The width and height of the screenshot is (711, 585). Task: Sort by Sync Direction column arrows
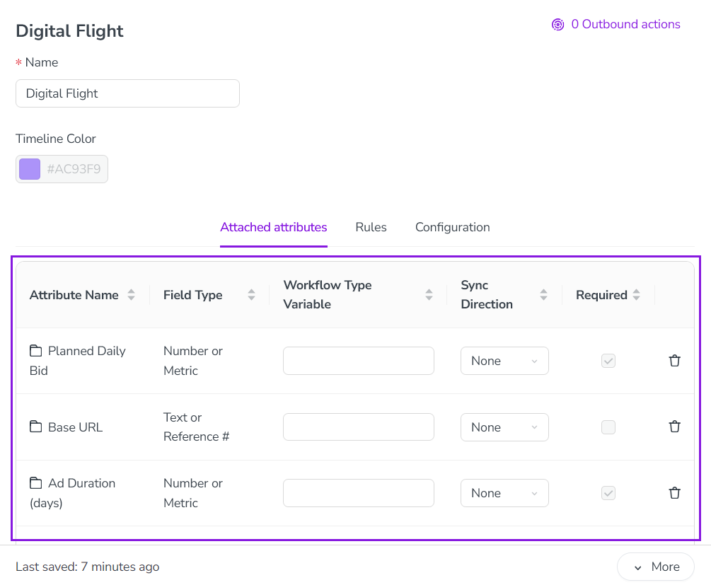click(x=543, y=295)
